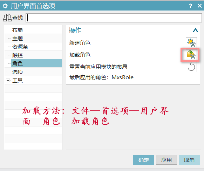The width and height of the screenshot is (204, 171).
Task: Expand the 工具 tree node
Action: coord(8,80)
